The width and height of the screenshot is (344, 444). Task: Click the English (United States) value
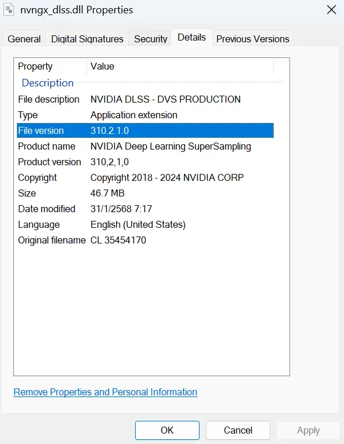(x=138, y=224)
